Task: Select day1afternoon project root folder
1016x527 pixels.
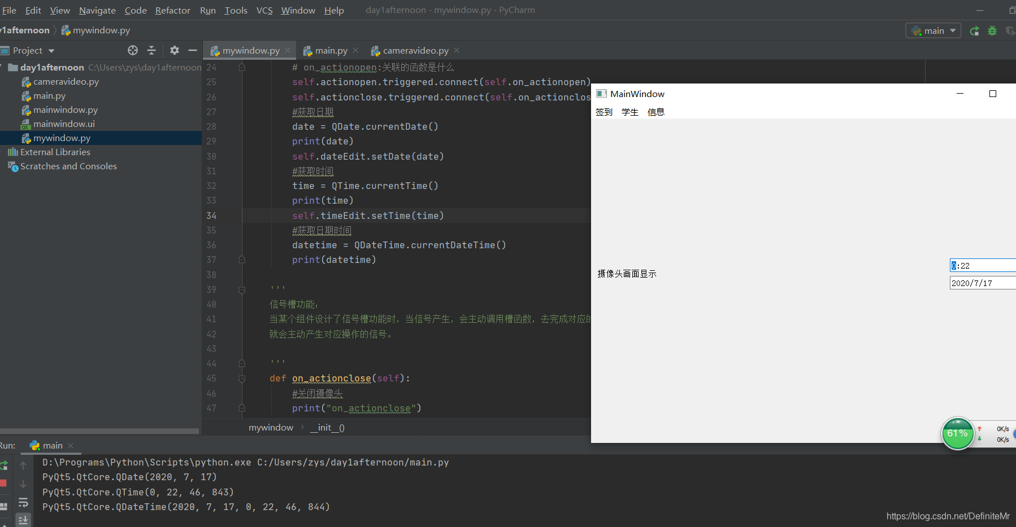Action: click(52, 67)
